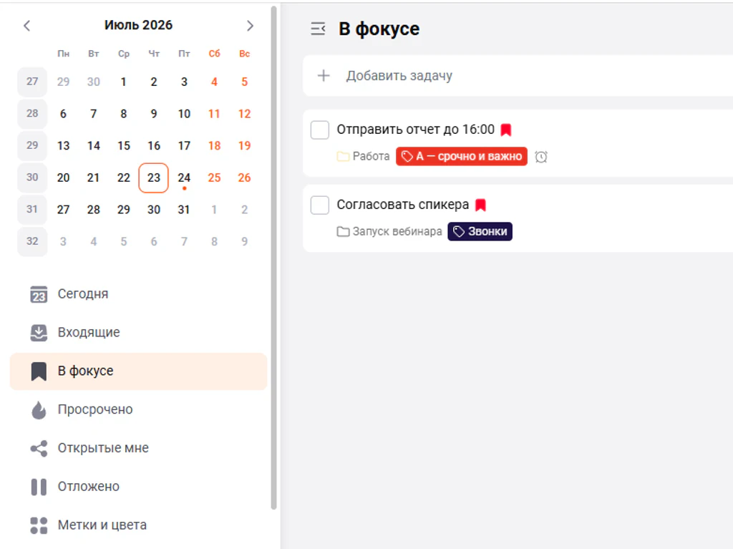Check off Согласовать спикера task
Viewport: 733px width, 549px height.
[x=320, y=205]
